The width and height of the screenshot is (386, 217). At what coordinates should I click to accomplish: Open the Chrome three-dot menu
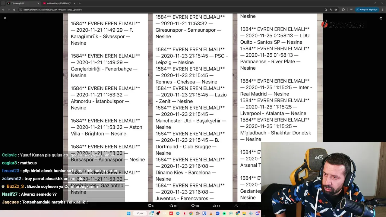[x=382, y=10]
